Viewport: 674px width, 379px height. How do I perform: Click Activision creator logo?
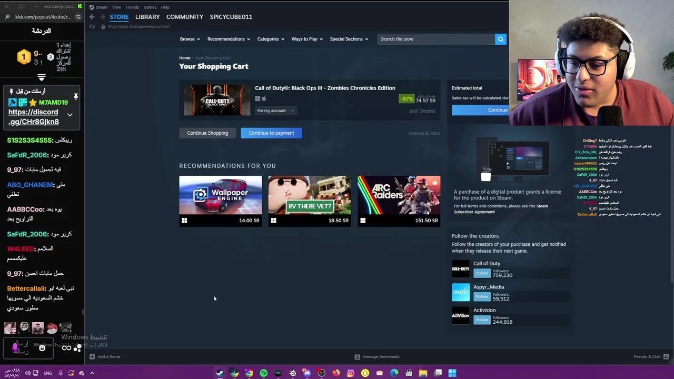461,315
